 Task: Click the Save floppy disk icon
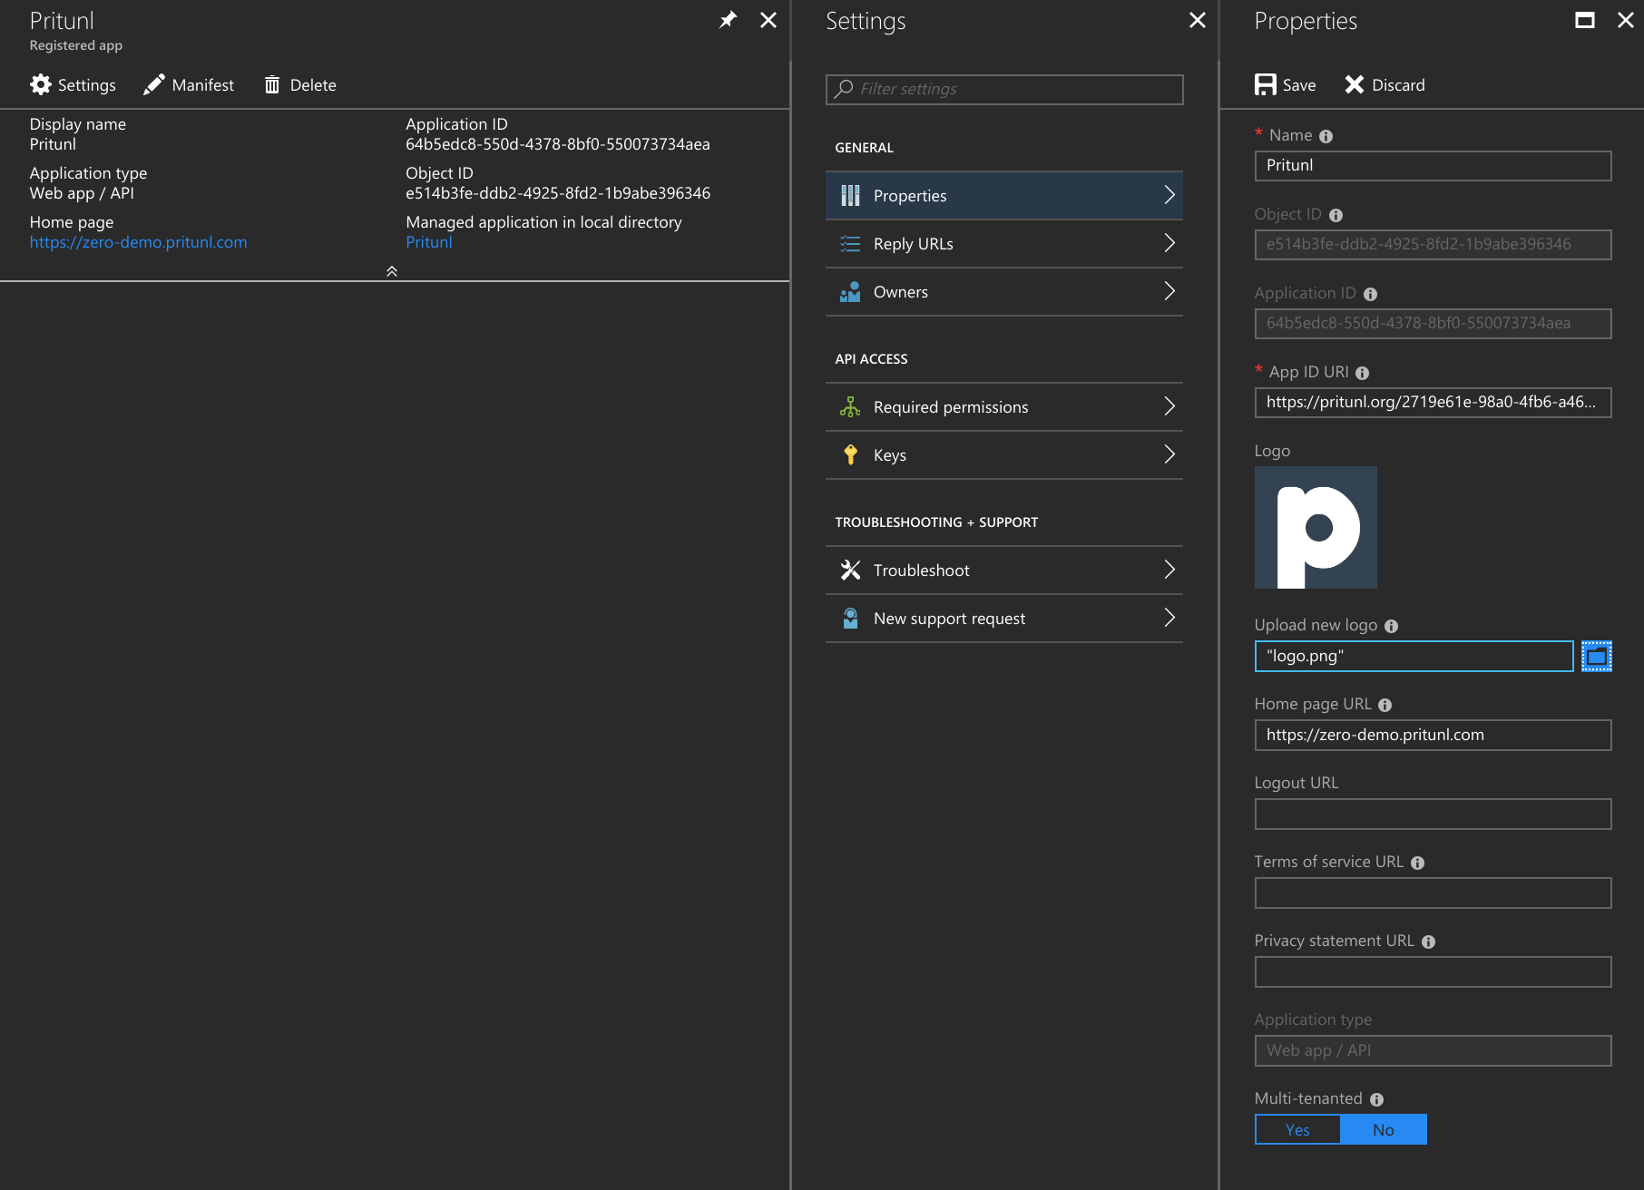(x=1266, y=84)
